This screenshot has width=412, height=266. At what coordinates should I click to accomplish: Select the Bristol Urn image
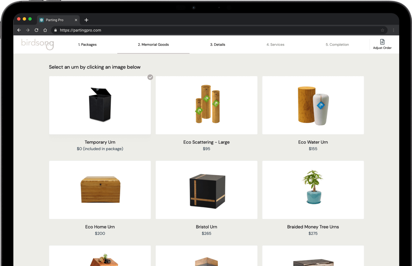[x=206, y=190]
